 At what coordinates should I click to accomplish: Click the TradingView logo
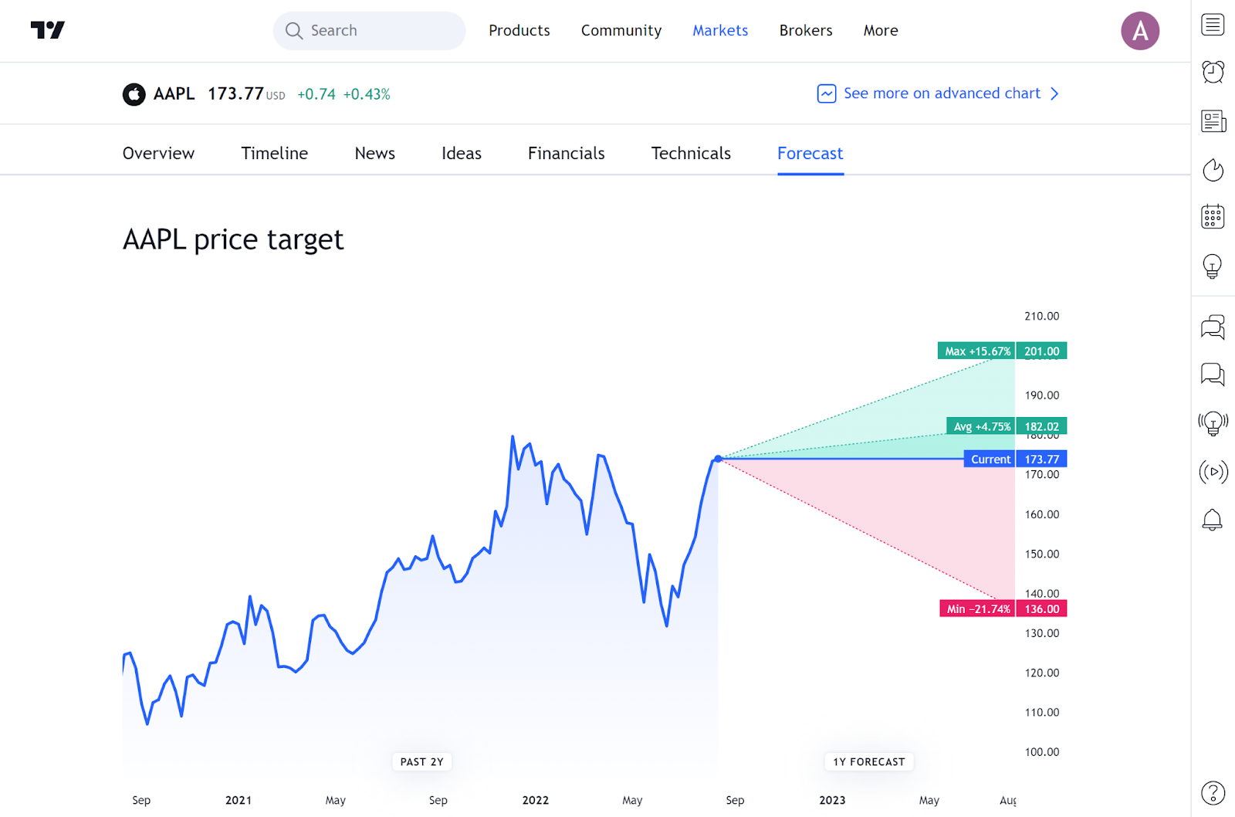(48, 30)
